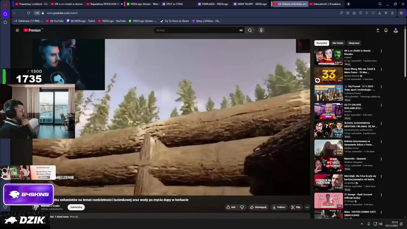Open the browser downloads icon
This screenshot has width=407, height=229.
pos(380,13)
